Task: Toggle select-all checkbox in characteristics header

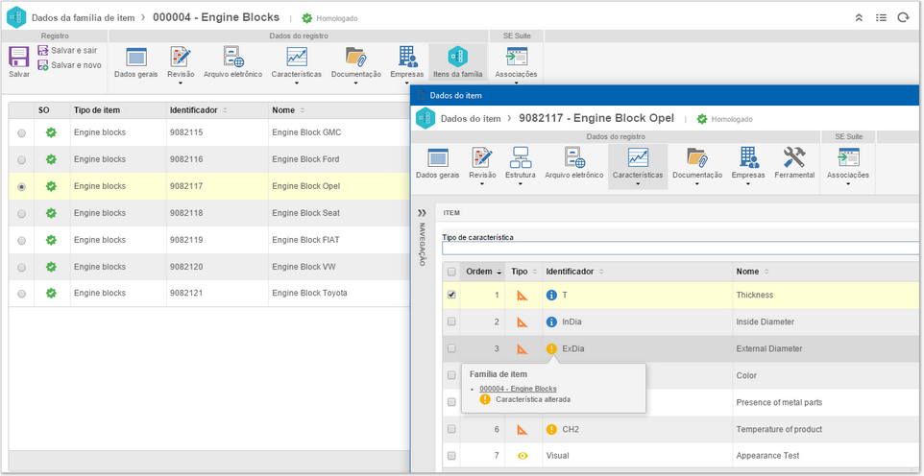Action: coord(451,273)
